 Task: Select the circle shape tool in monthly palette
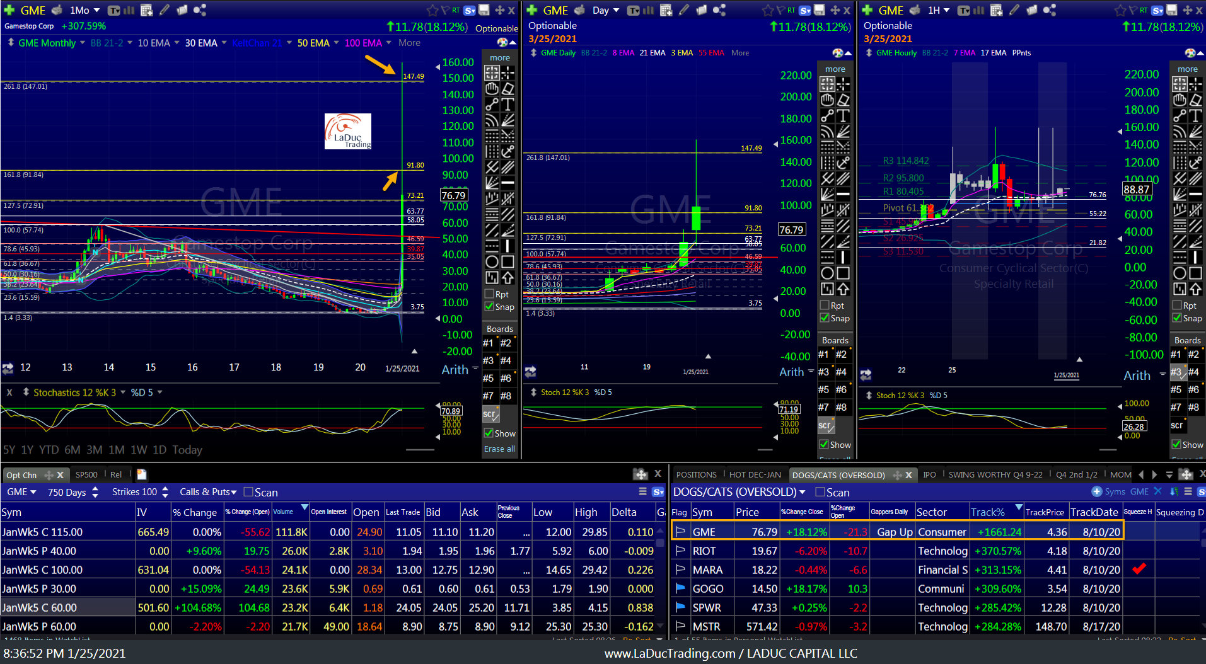point(492,261)
